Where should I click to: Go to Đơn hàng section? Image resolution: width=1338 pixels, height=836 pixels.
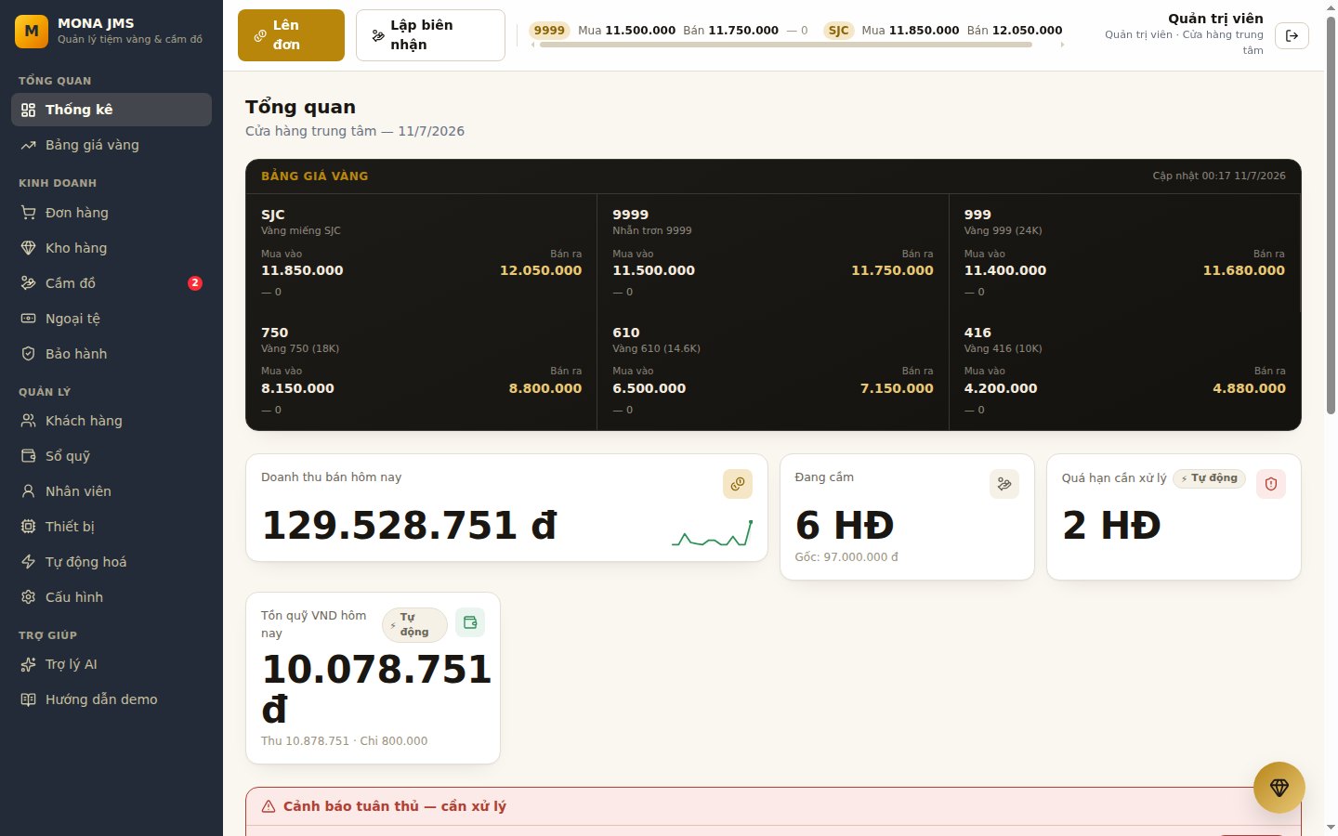click(x=111, y=213)
